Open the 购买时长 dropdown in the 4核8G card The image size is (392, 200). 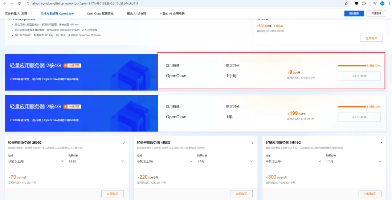(x=225, y=162)
